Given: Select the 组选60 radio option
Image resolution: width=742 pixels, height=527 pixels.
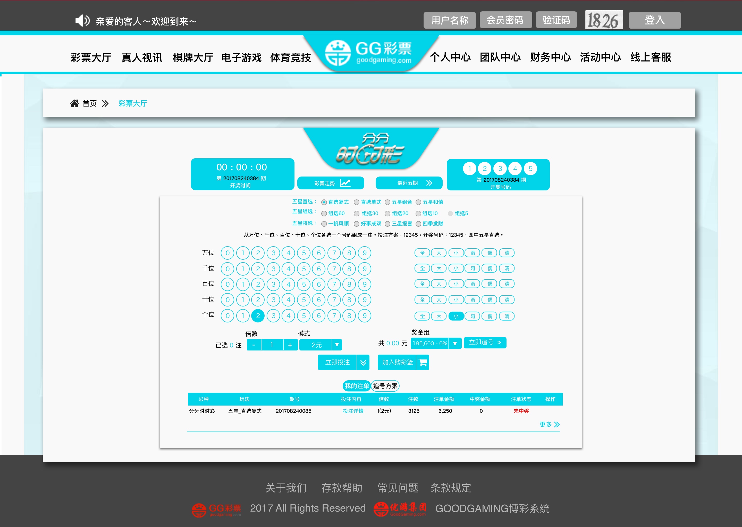Looking at the screenshot, I should (324, 214).
